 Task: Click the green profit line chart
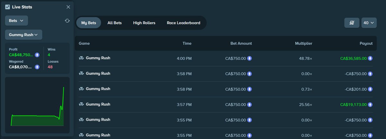pos(37,106)
